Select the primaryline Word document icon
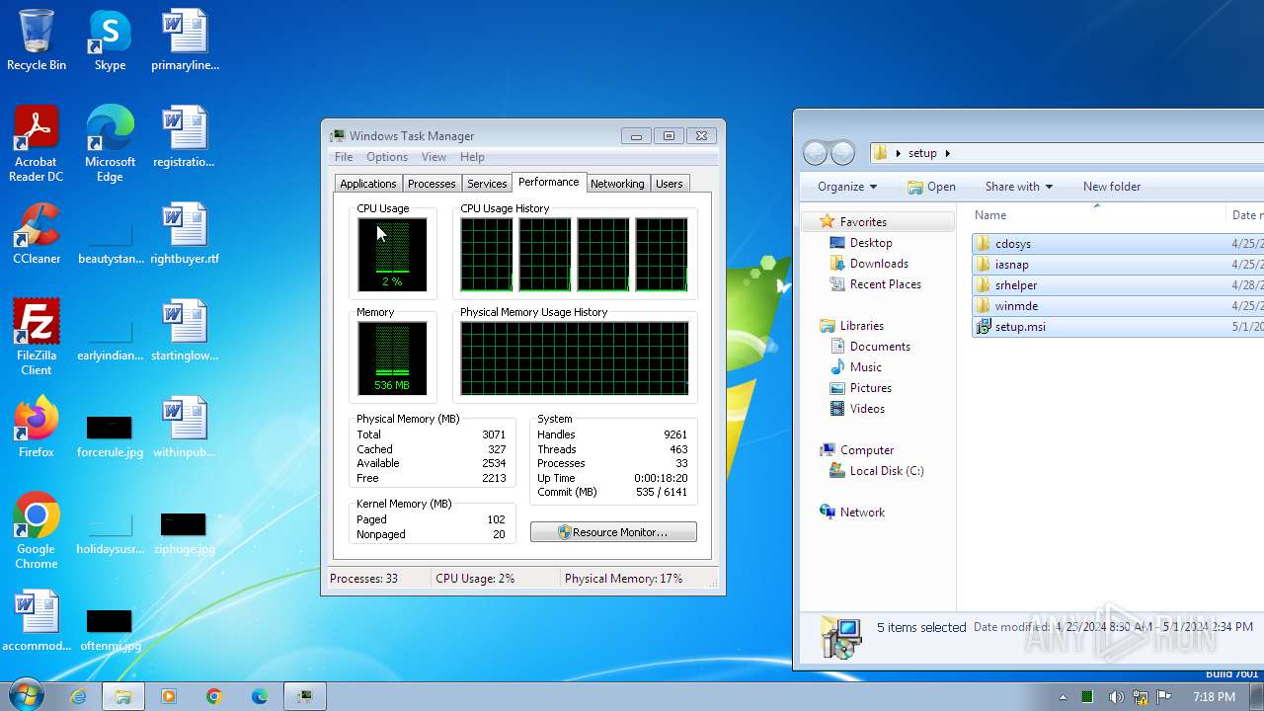Image resolution: width=1264 pixels, height=711 pixels. click(185, 41)
